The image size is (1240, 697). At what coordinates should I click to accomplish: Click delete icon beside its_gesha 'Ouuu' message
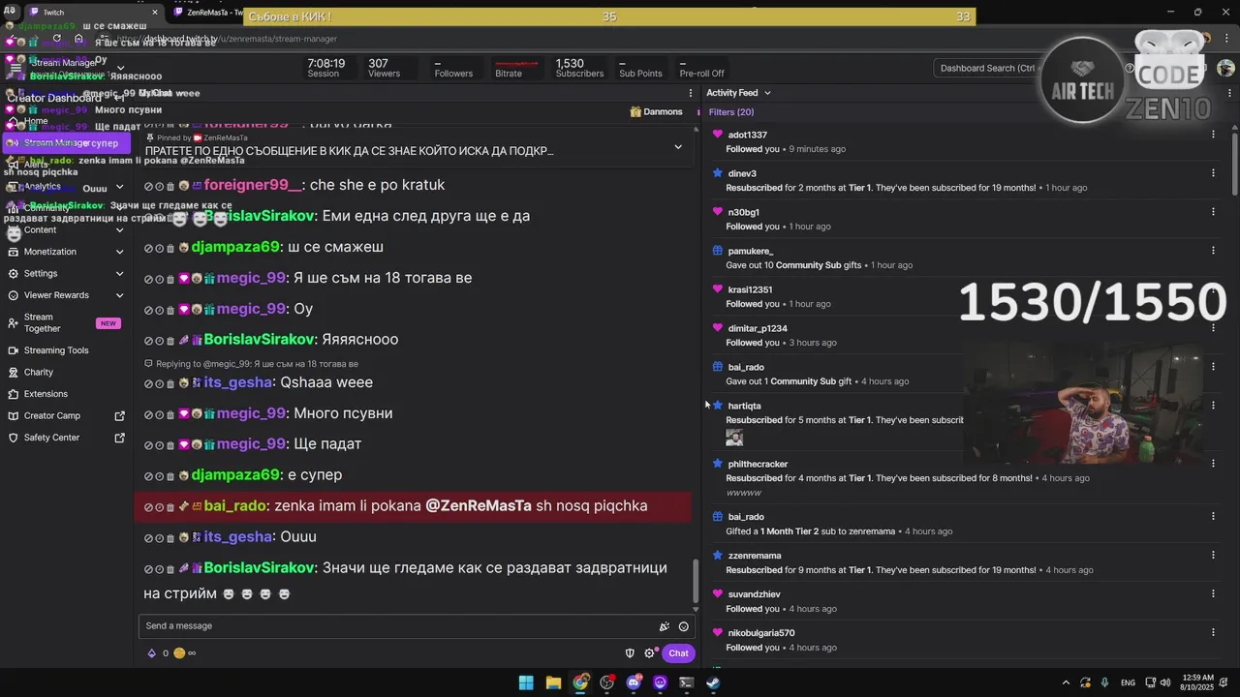click(x=170, y=537)
